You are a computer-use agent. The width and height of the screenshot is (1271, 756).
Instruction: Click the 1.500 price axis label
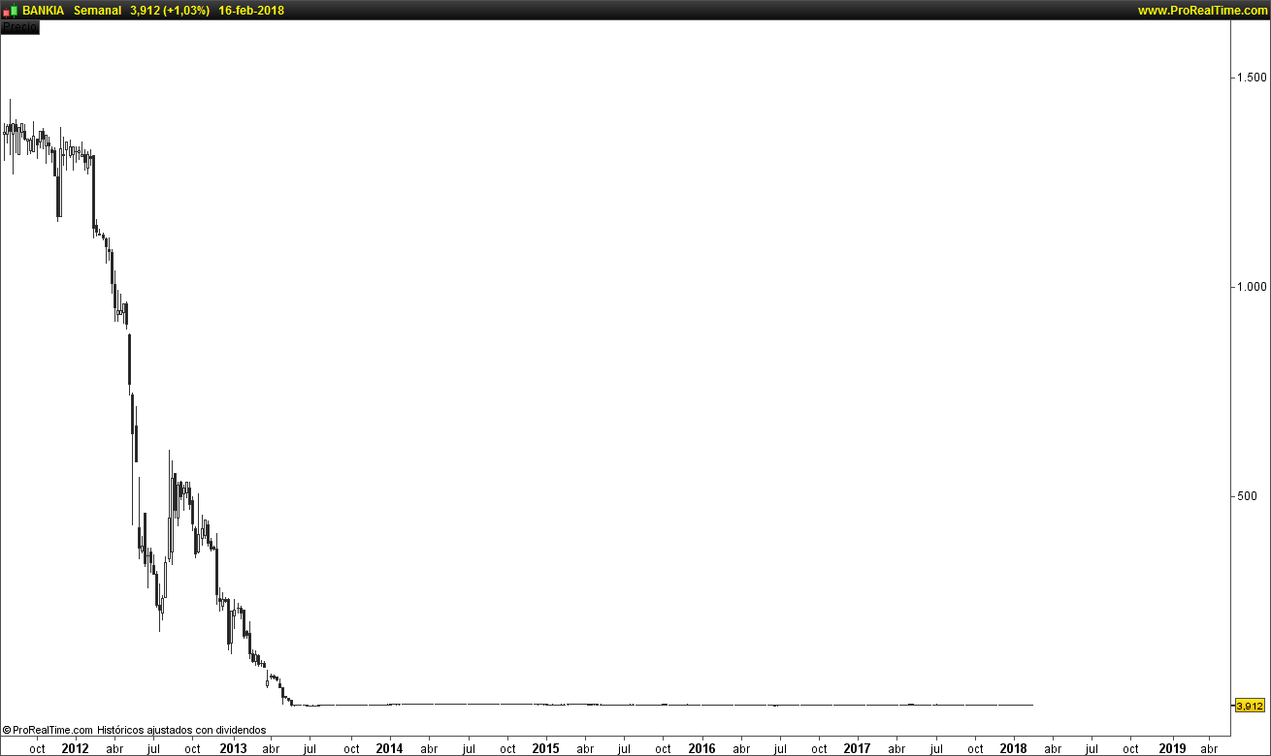point(1250,78)
